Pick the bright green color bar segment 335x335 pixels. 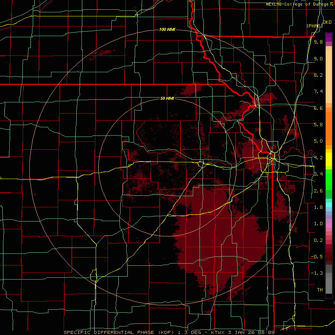pyautogui.click(x=329, y=180)
